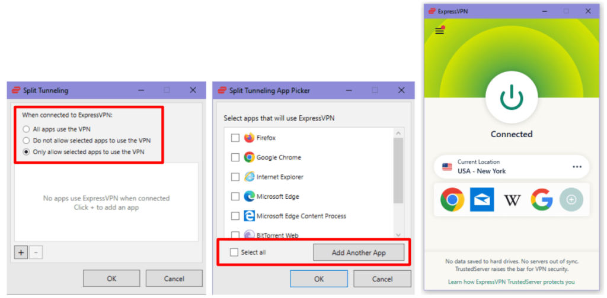This screenshot has height=298, width=607.
Task: Click the Firefox label in the app list
Action: [x=266, y=138]
